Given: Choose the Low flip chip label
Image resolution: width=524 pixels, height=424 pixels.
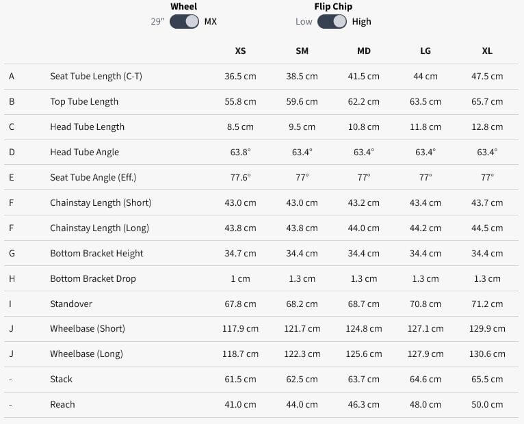Looking at the screenshot, I should pyautogui.click(x=304, y=21).
